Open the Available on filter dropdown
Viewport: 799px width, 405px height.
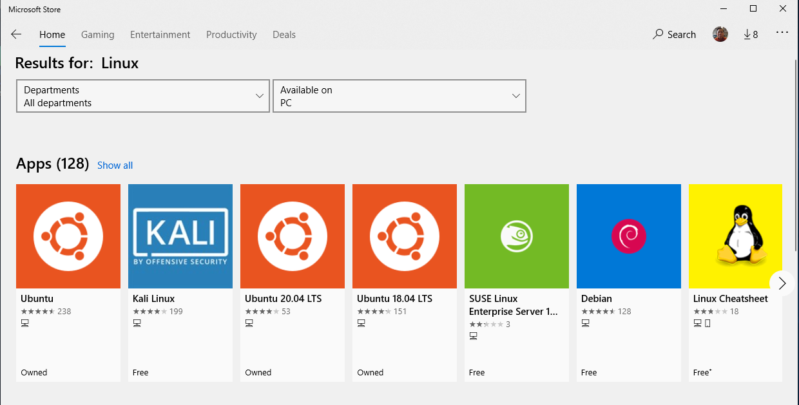pyautogui.click(x=399, y=96)
